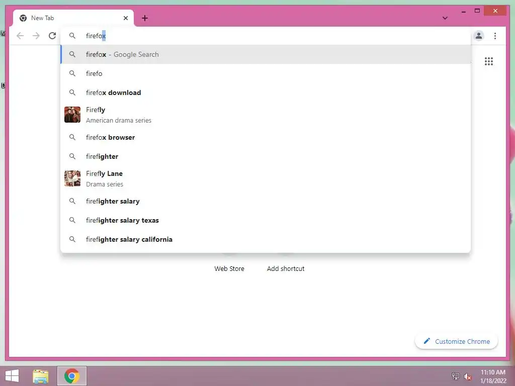Viewport: 515px width, 386px height.
Task: Click the Chrome icon in the taskbar
Action: pos(72,376)
